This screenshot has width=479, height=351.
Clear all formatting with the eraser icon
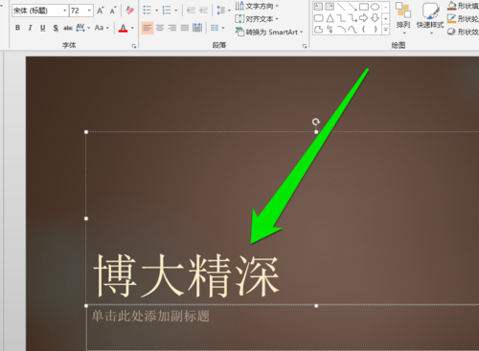click(x=129, y=11)
